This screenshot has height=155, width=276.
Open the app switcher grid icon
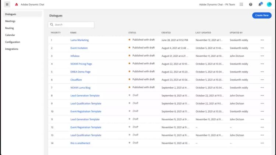point(241,4)
